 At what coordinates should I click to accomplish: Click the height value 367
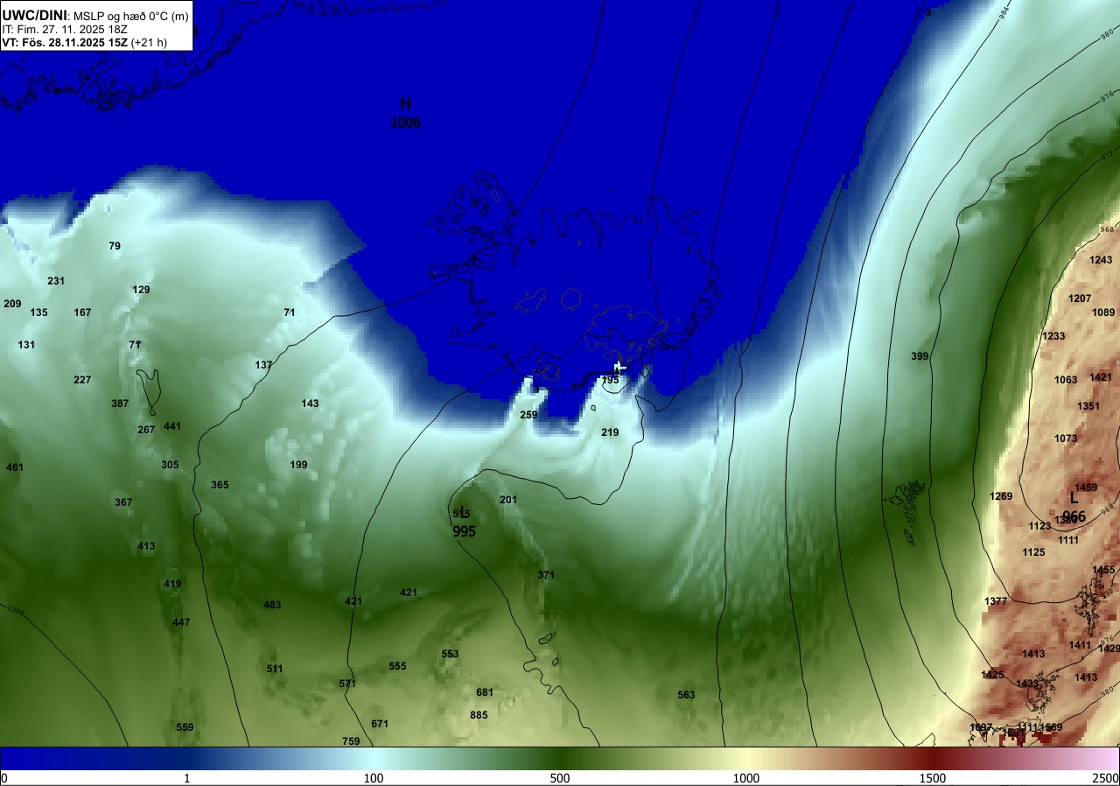(123, 502)
